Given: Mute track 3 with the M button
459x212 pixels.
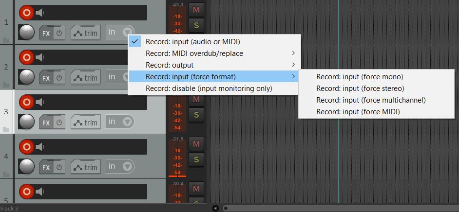Looking at the screenshot, I should click(x=196, y=99).
